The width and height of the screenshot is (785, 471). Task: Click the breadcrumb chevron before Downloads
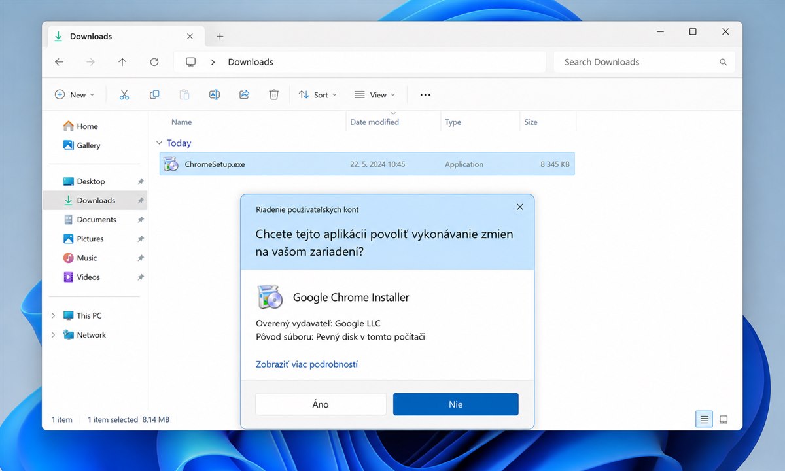[213, 62]
